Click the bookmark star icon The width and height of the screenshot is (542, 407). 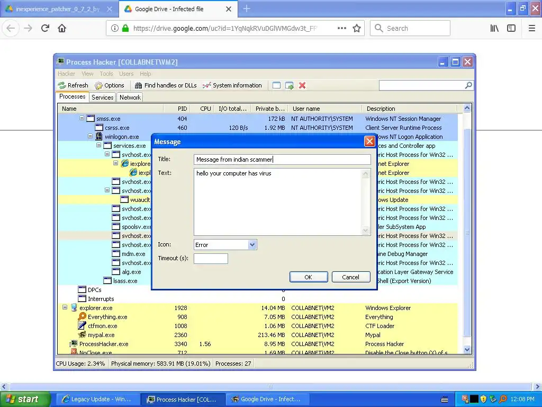pos(357,29)
